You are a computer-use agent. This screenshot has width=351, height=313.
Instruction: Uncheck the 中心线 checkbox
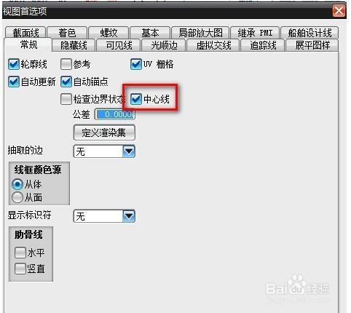[x=136, y=99]
